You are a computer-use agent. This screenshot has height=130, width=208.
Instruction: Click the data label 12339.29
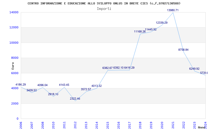[x=161, y=23]
